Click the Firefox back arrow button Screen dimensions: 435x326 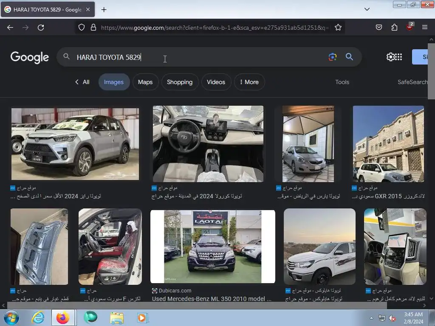click(10, 28)
